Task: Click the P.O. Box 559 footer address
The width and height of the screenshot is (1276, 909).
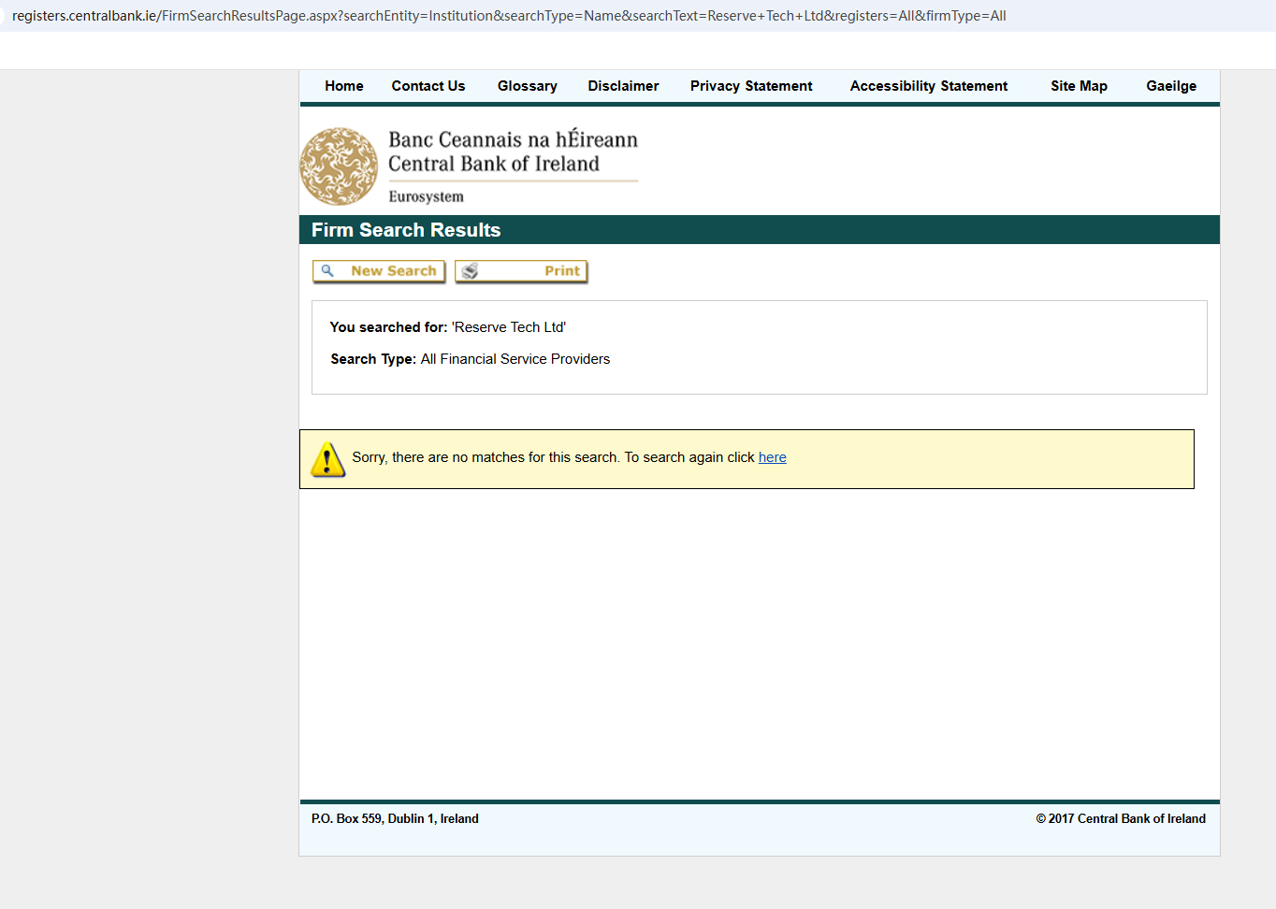Action: [395, 818]
